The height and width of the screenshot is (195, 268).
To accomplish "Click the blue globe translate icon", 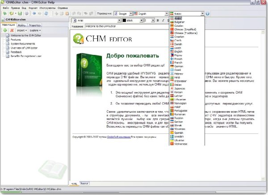I will [x=208, y=13].
